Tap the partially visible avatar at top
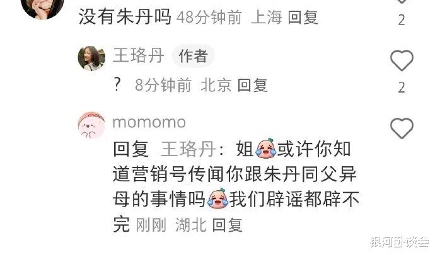Image resolution: width=435 pixels, height=255 pixels. coord(42,8)
